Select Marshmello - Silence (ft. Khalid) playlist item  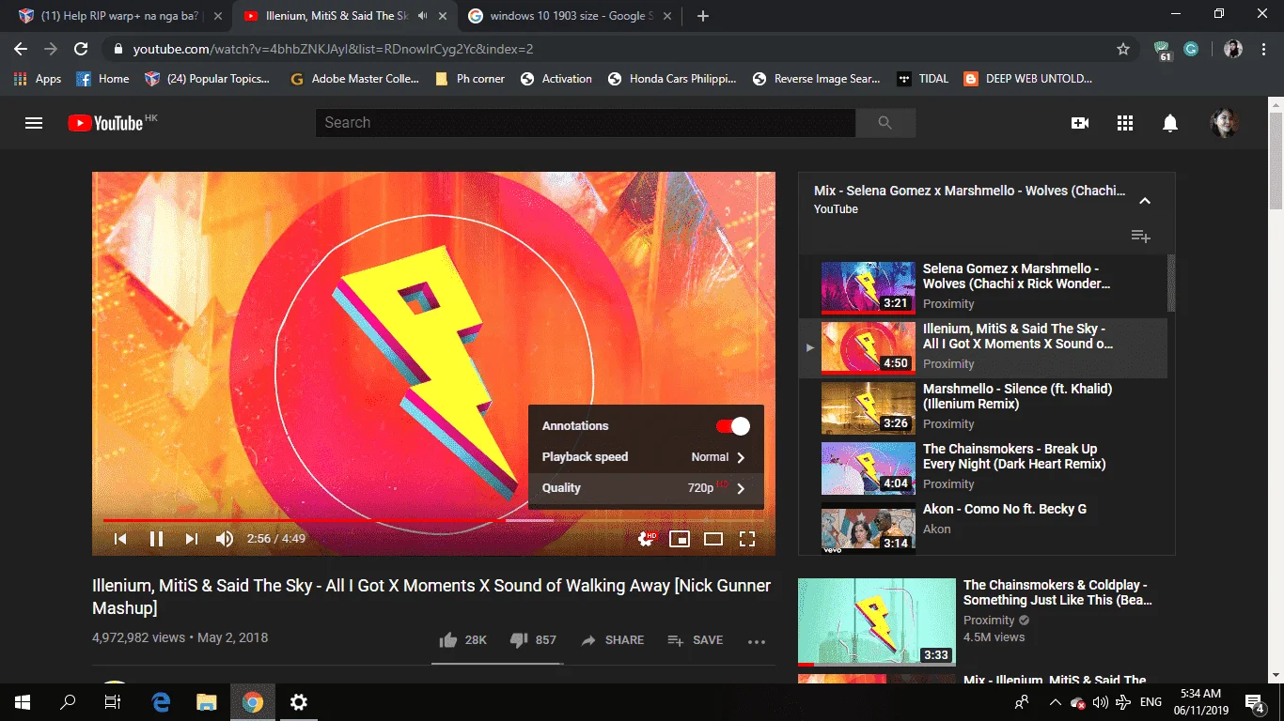pyautogui.click(x=983, y=407)
